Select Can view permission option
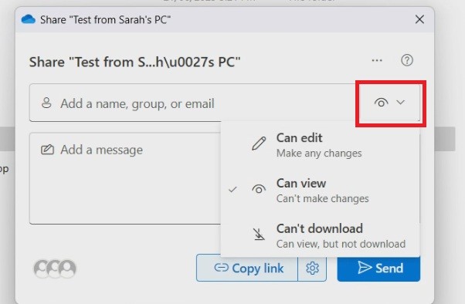Image resolution: width=465 pixels, height=304 pixels. point(321,191)
